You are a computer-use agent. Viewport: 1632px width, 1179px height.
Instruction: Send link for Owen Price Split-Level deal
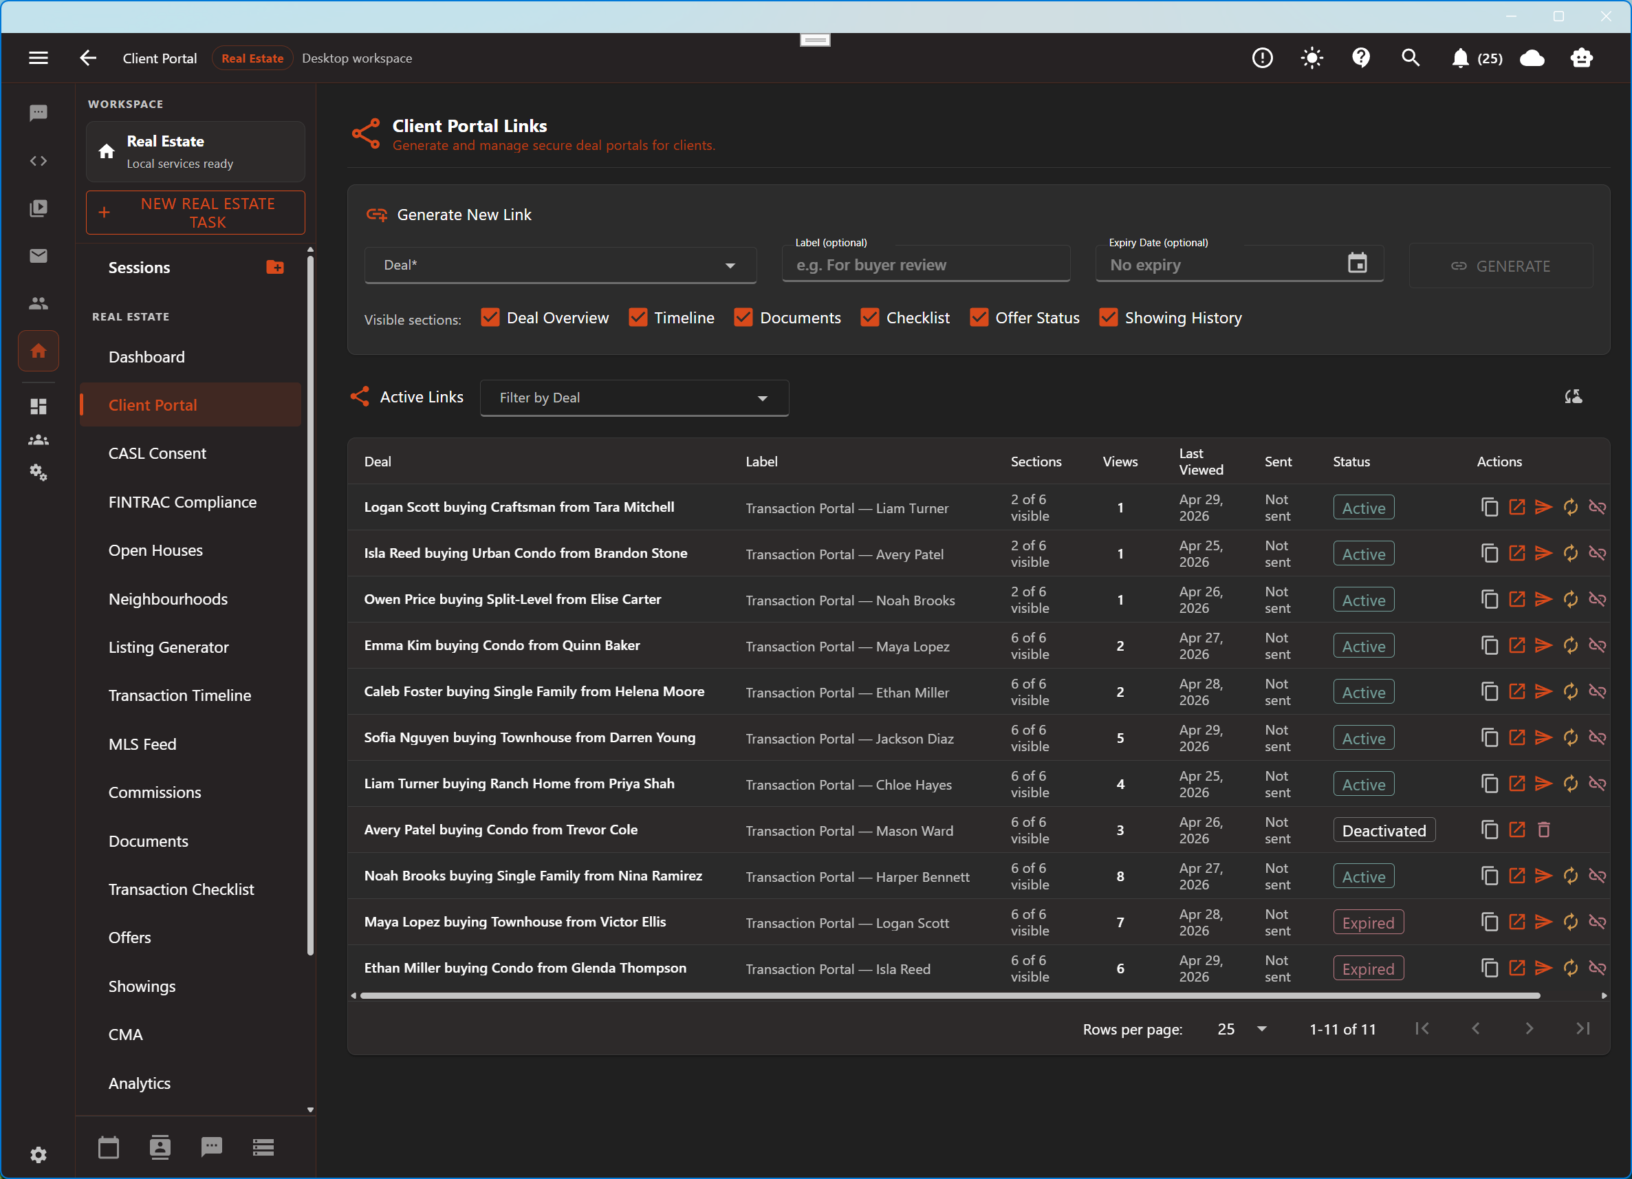point(1543,600)
